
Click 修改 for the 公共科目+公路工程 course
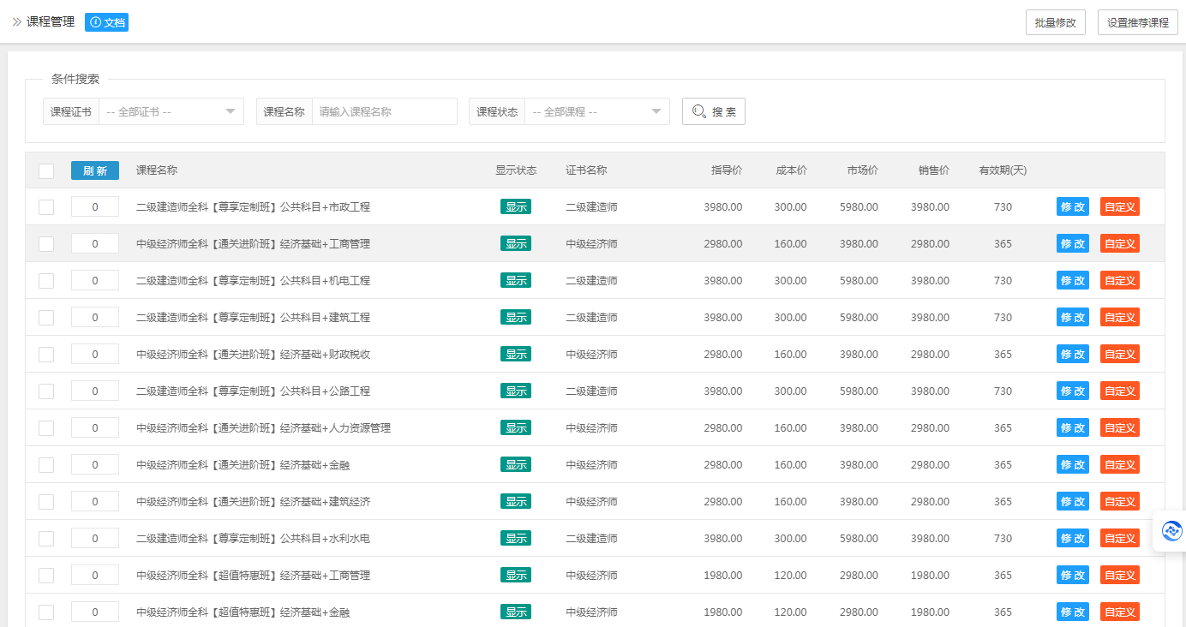click(x=1073, y=391)
